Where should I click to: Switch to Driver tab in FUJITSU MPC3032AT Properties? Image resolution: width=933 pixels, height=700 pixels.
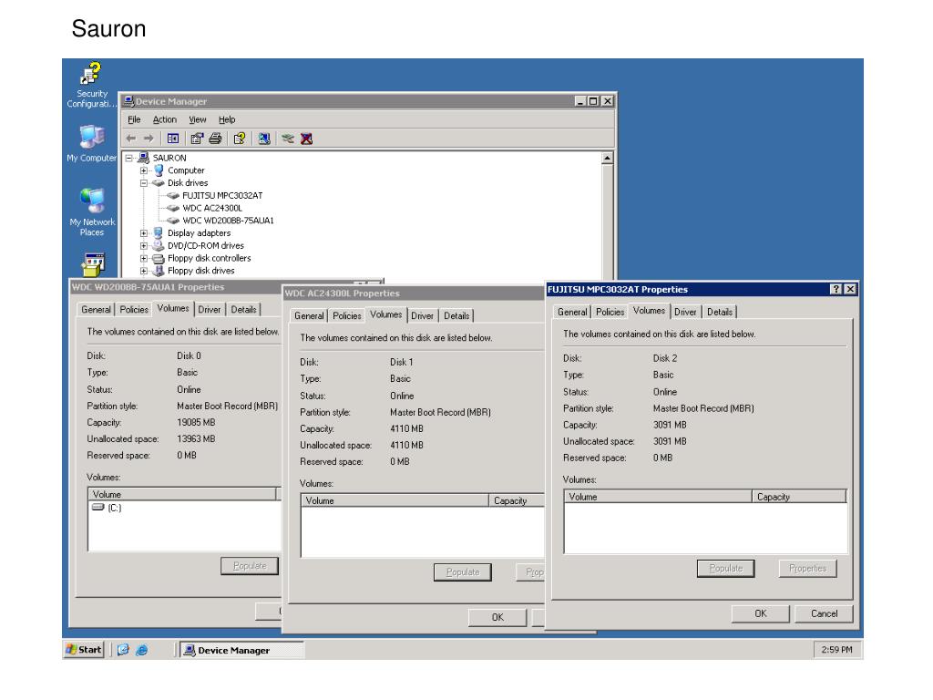pos(685,312)
